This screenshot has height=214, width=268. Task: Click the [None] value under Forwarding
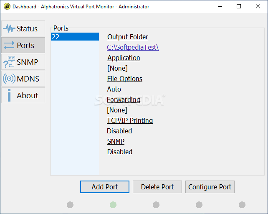(x=117, y=110)
